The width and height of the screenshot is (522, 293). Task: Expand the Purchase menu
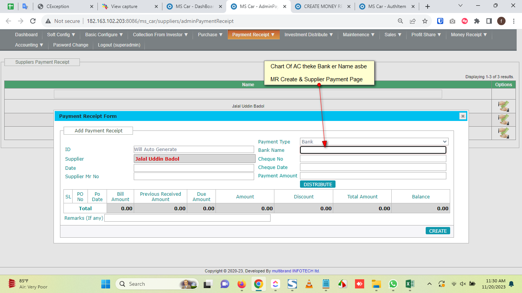point(210,35)
